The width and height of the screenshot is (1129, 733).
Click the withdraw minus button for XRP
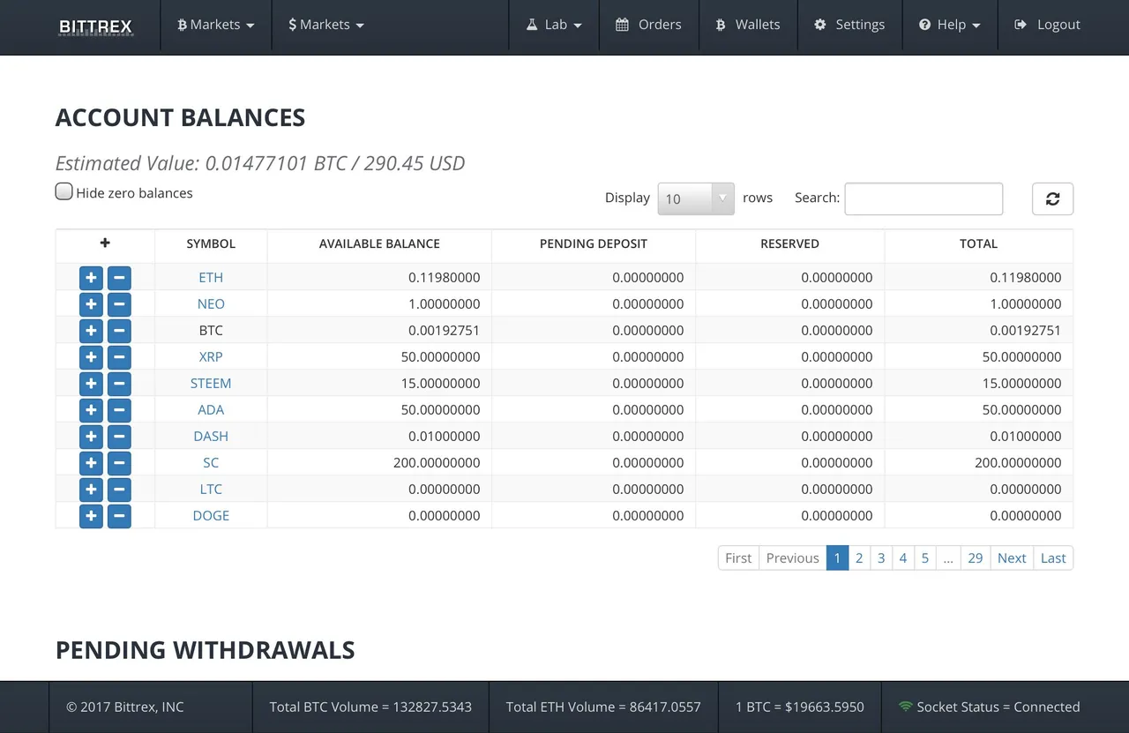click(x=119, y=357)
